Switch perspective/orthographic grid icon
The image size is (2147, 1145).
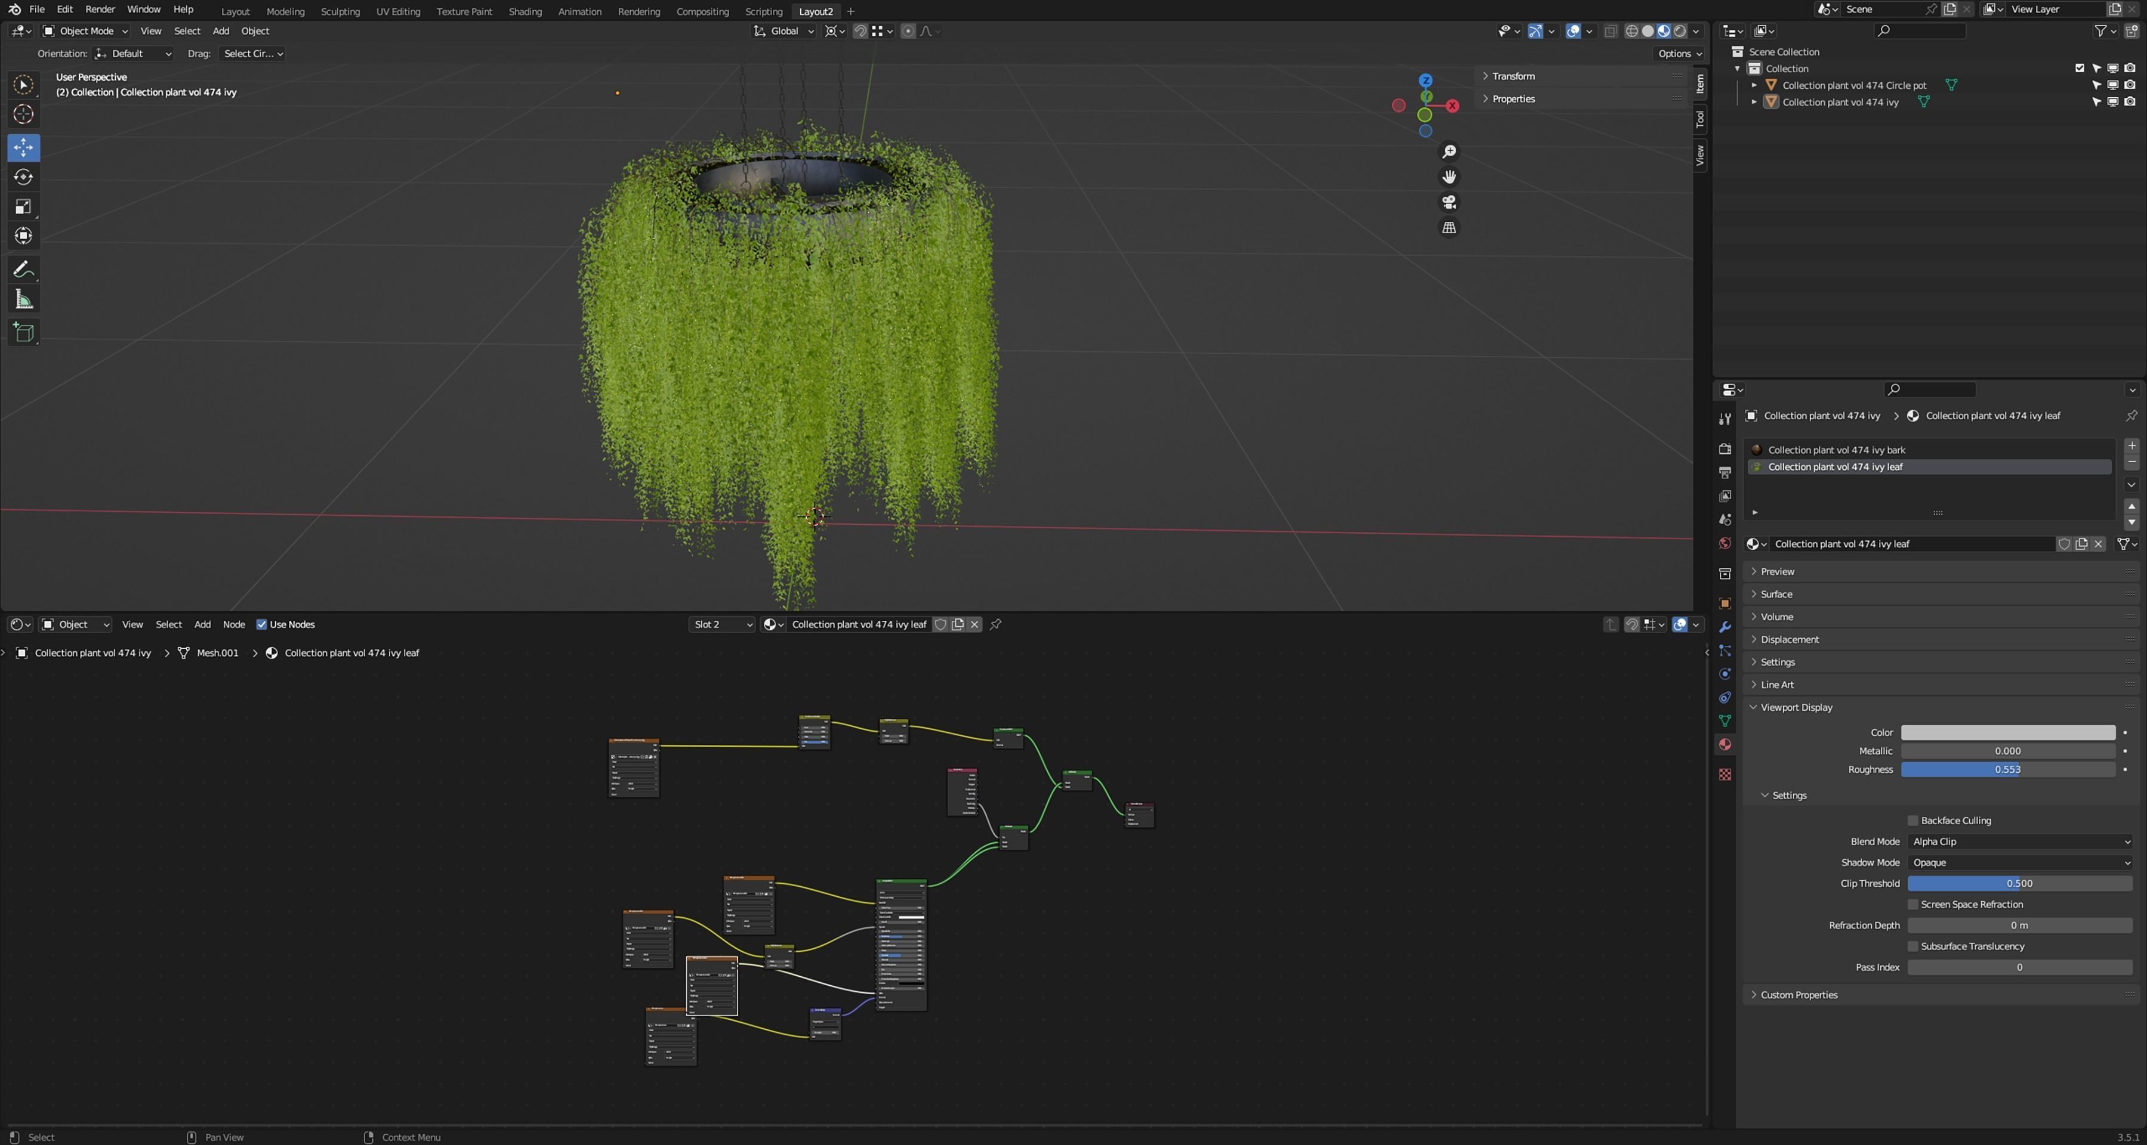1449,227
